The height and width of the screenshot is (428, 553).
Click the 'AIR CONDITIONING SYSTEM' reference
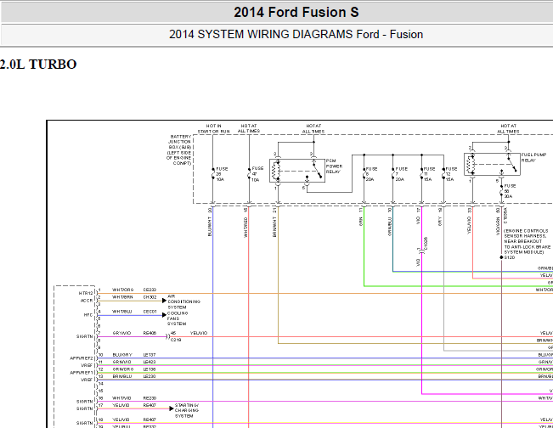(183, 301)
